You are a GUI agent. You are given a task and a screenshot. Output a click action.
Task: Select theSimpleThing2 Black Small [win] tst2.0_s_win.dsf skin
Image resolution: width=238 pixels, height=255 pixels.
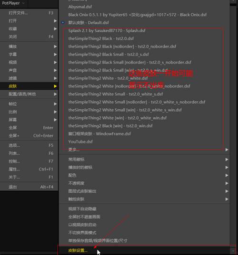coord(144,70)
